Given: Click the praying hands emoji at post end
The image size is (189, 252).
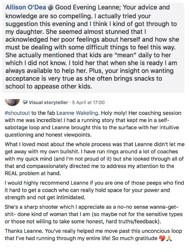Looking at the screenshot, I should click(x=169, y=238).
